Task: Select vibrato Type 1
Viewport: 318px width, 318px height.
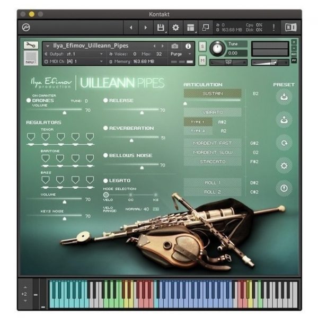Action: (x=198, y=122)
